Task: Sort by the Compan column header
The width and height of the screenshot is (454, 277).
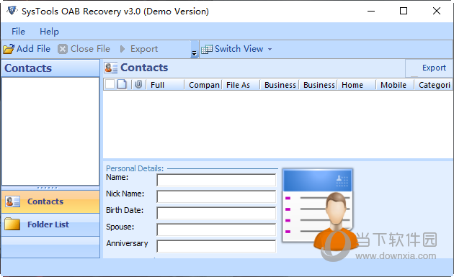Action: [204, 85]
